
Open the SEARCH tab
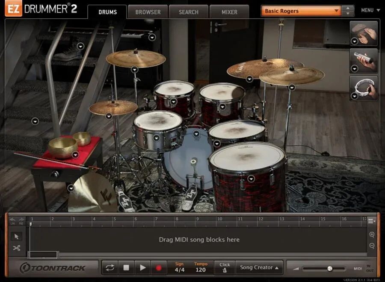click(188, 12)
